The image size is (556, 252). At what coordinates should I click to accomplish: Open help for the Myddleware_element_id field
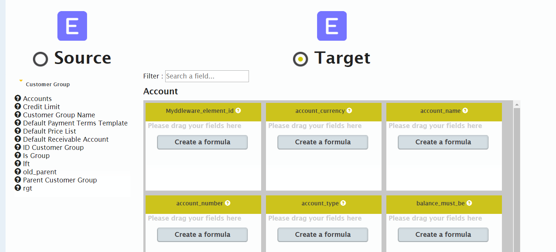pyautogui.click(x=238, y=110)
